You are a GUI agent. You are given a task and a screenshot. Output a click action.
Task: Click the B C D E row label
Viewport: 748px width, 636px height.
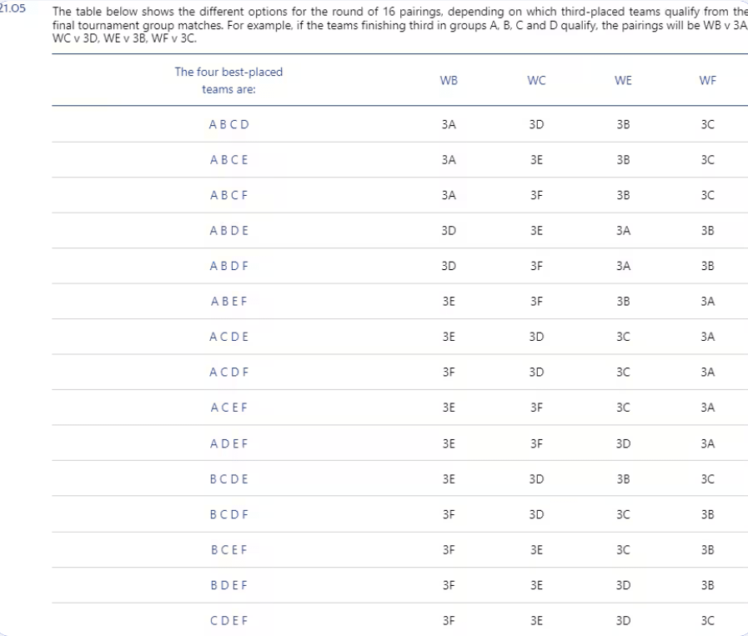pos(229,479)
